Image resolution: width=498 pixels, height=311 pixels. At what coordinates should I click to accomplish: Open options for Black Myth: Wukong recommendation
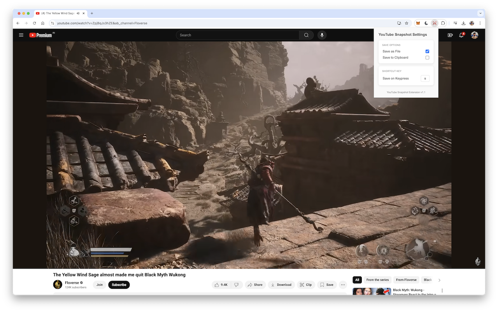(442, 290)
